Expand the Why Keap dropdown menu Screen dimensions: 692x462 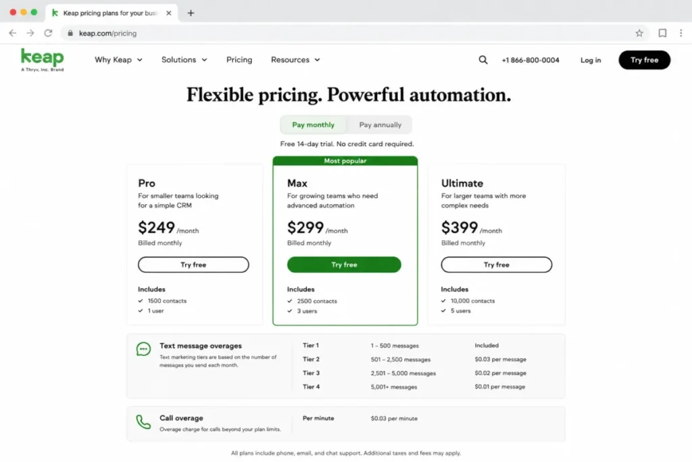click(x=118, y=60)
